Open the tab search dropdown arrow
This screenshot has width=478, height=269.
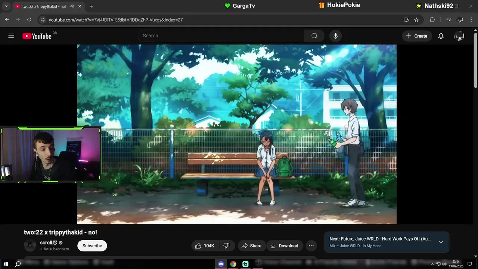(6, 6)
